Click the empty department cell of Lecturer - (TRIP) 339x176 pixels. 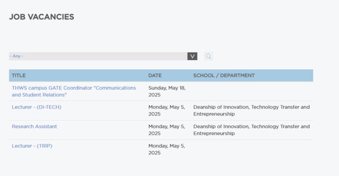(x=252, y=150)
